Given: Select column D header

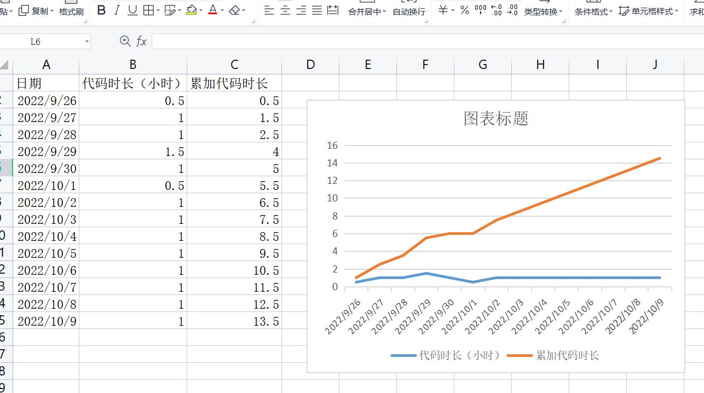Looking at the screenshot, I should click(310, 65).
